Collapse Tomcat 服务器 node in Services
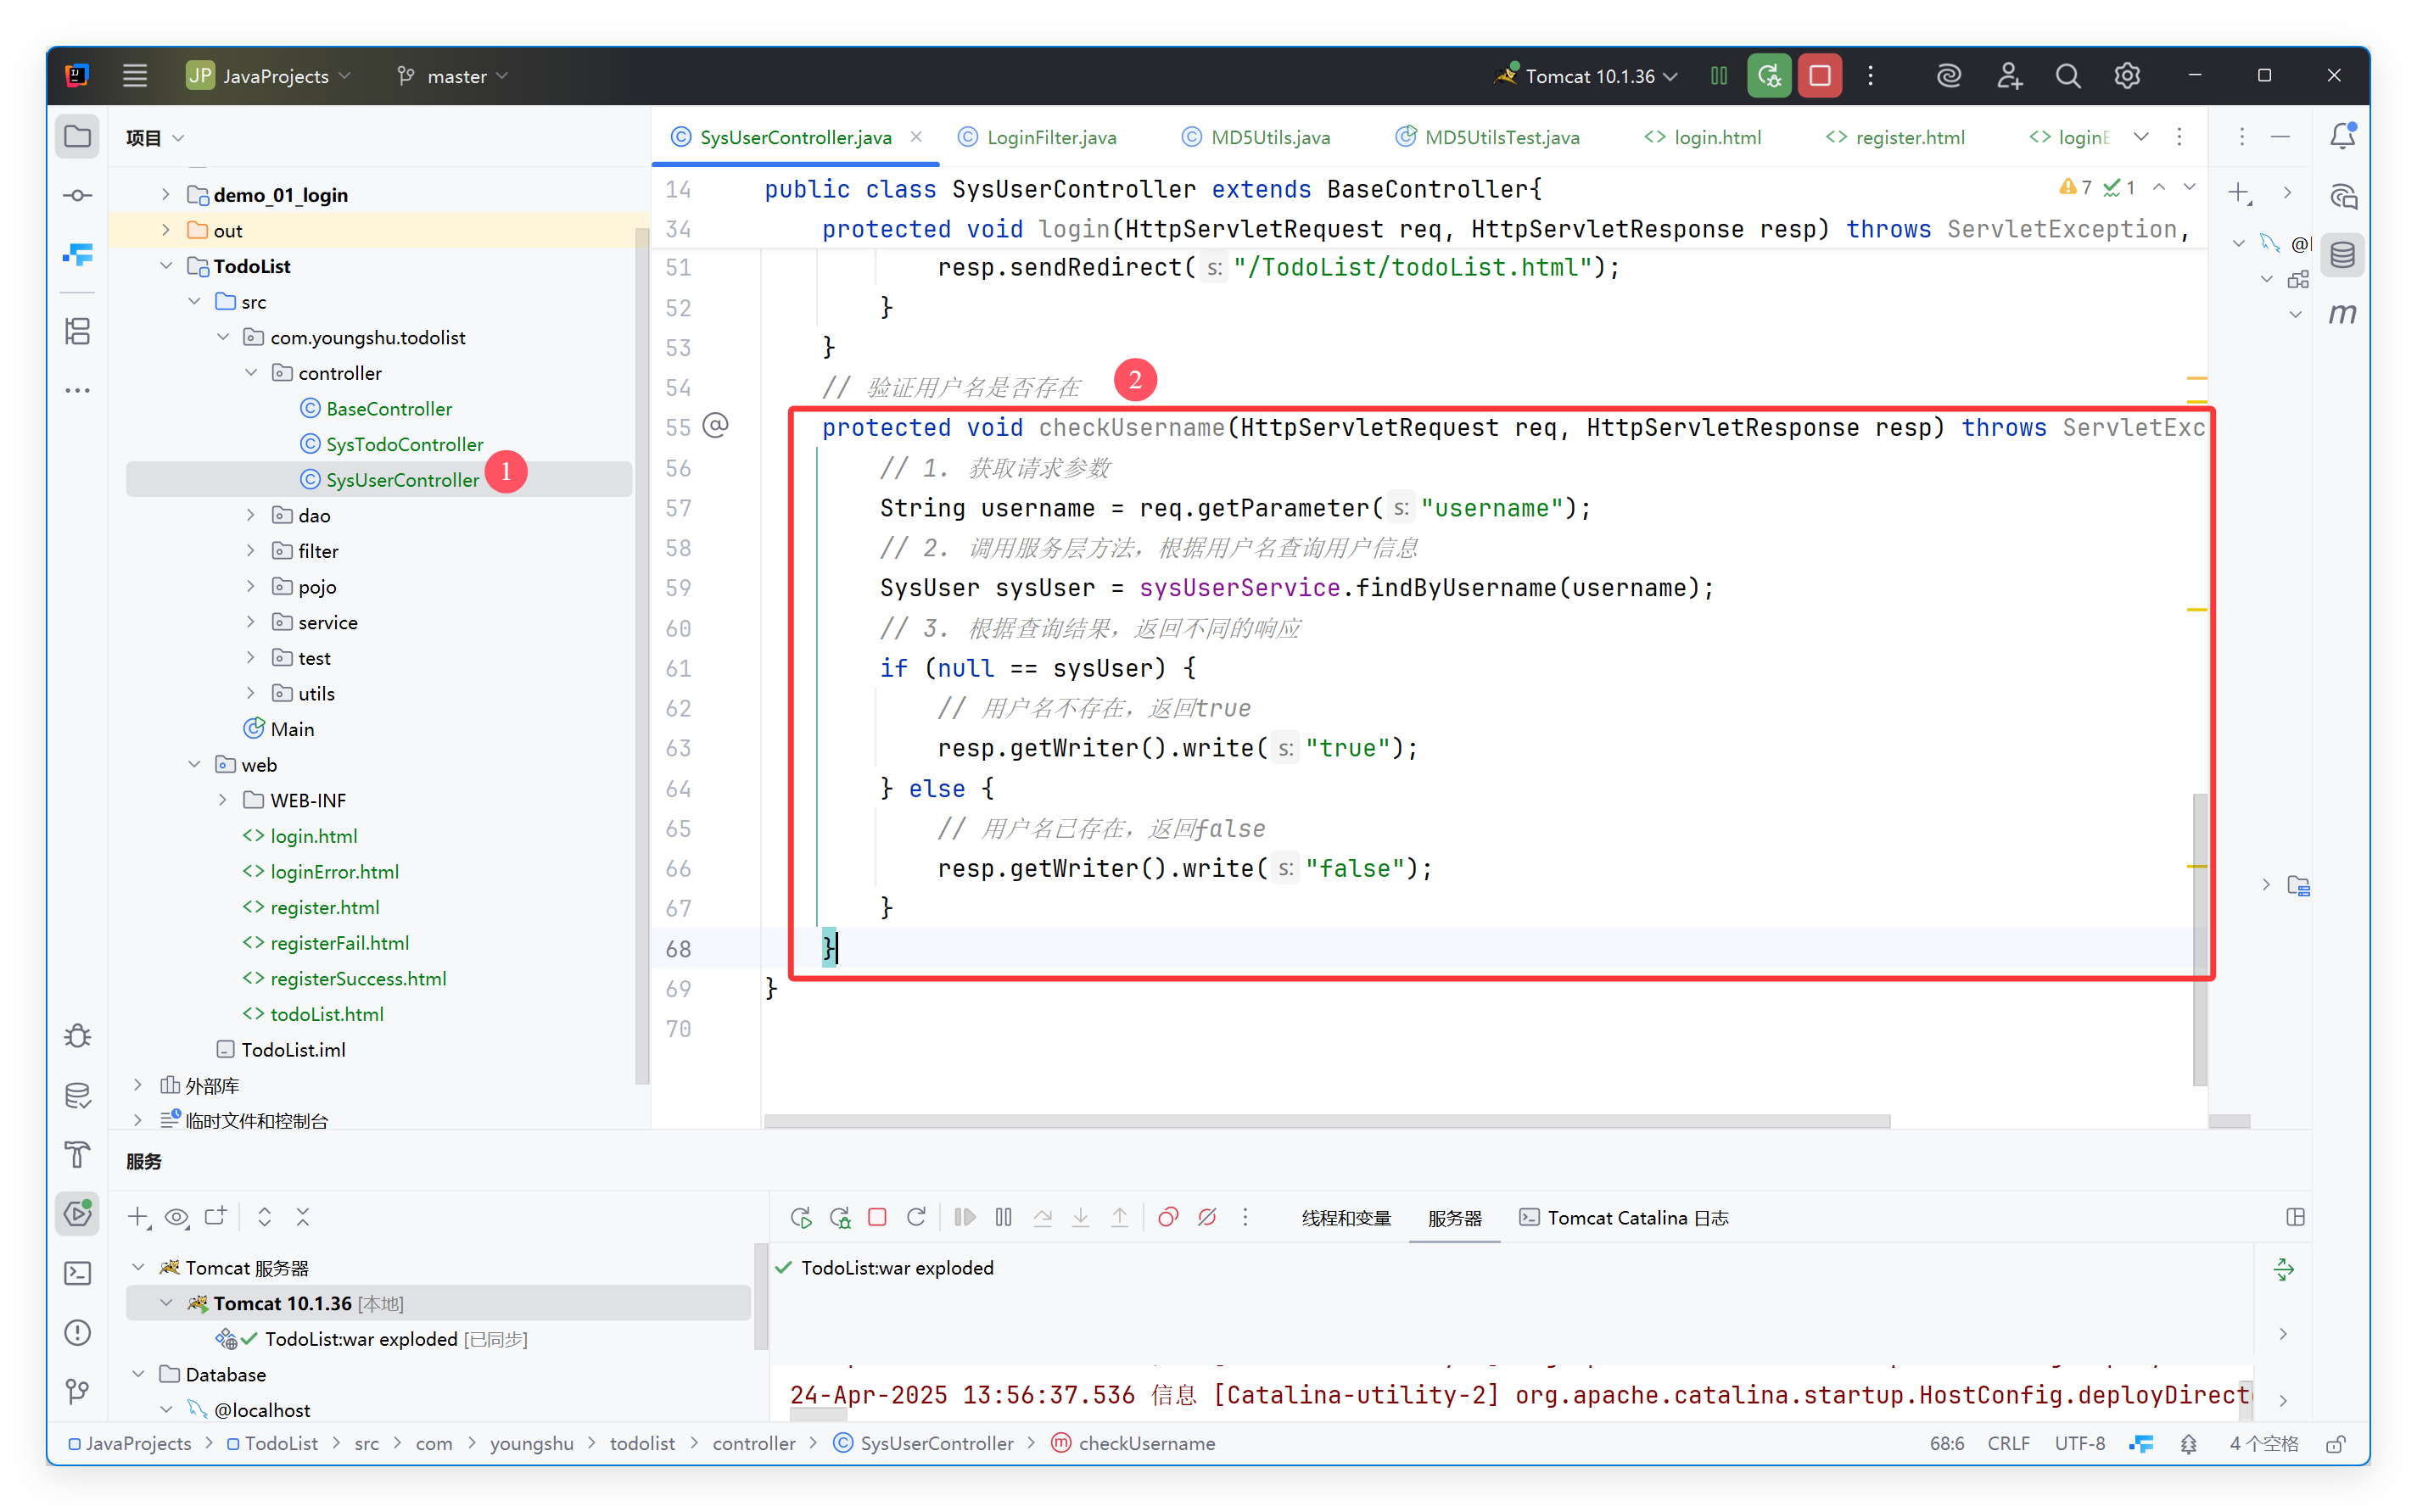 [x=138, y=1267]
